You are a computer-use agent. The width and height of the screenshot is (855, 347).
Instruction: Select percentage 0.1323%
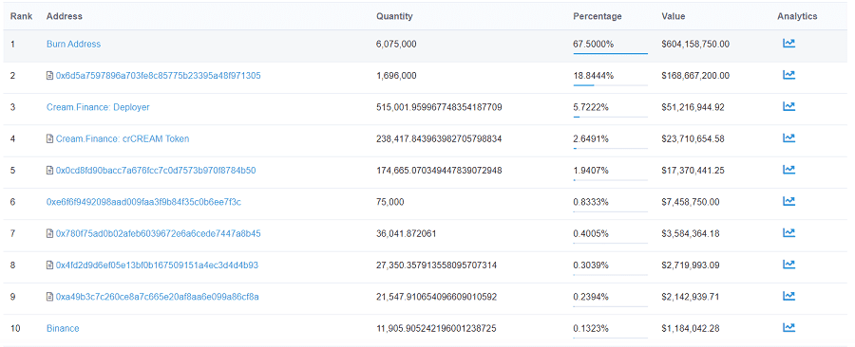click(591, 328)
